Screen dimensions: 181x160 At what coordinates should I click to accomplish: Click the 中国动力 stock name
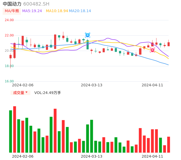[x=12, y=4]
